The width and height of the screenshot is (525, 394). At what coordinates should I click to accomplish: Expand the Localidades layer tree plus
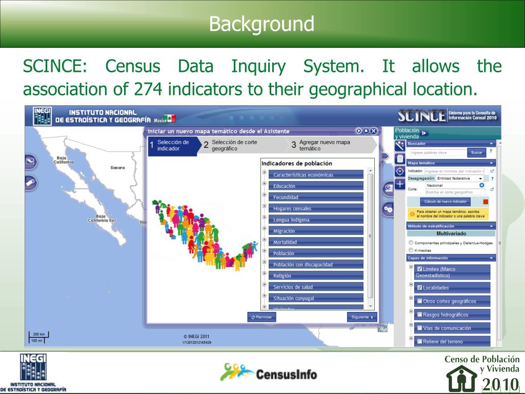(411, 284)
